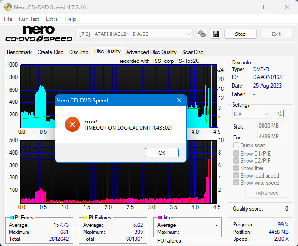This screenshot has height=246, width=298.
Task: Close the error dialog with its X
Action: (179, 100)
